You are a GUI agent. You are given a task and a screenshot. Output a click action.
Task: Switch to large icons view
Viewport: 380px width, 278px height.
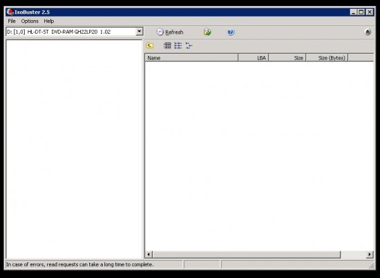[x=167, y=46]
